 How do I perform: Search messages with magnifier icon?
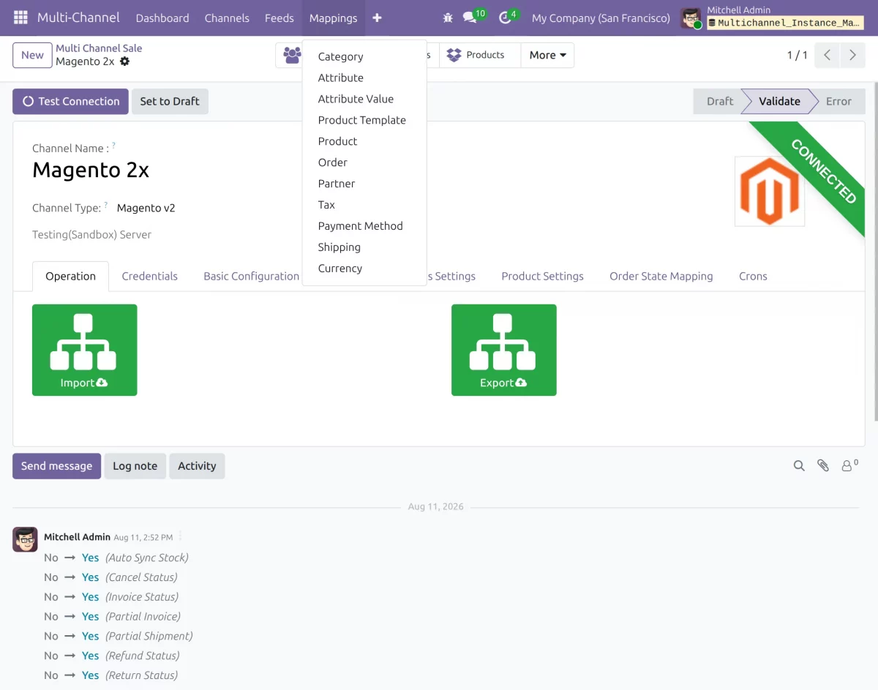pyautogui.click(x=799, y=465)
